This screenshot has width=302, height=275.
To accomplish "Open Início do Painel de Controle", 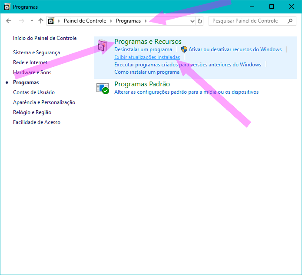I will pos(45,38).
